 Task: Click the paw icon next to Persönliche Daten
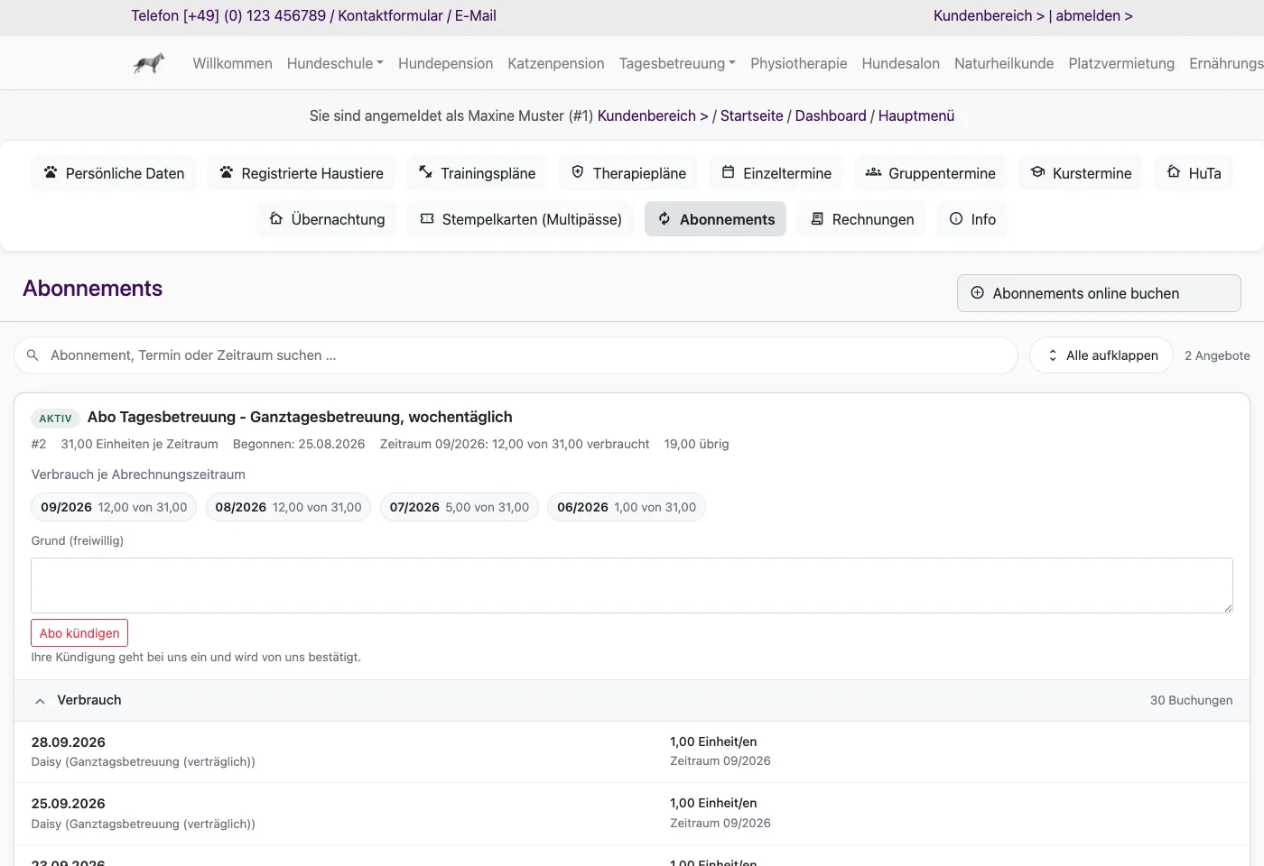[x=51, y=171]
